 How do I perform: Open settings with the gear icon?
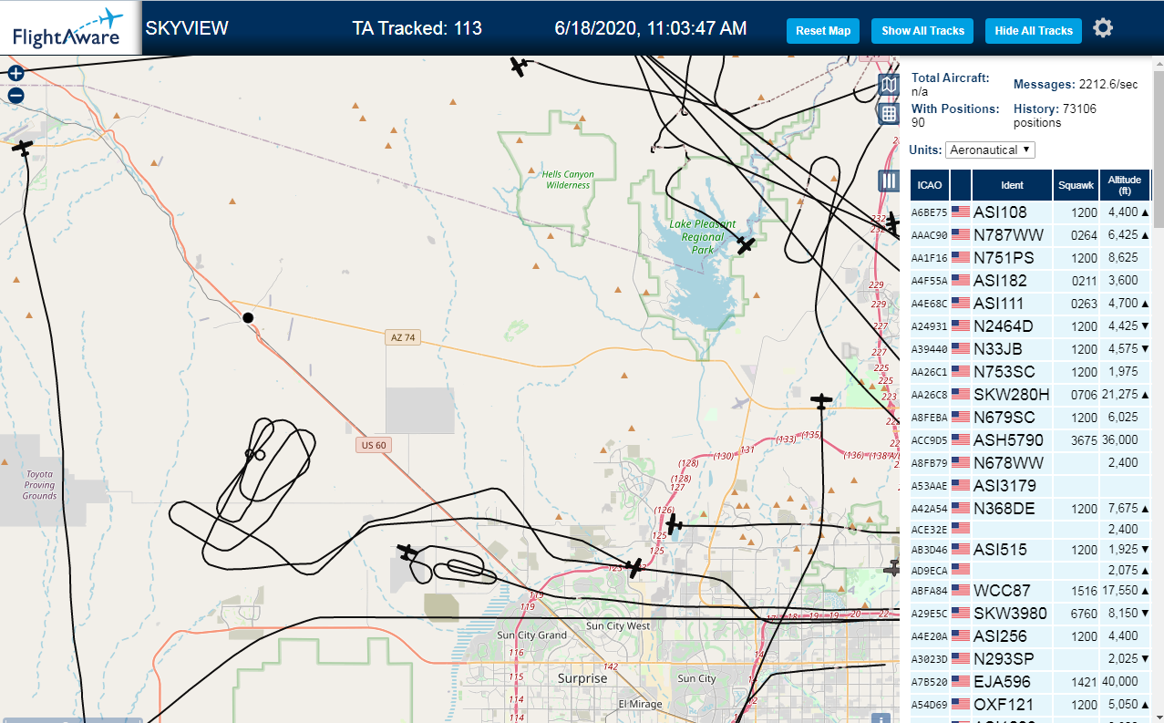tap(1103, 28)
